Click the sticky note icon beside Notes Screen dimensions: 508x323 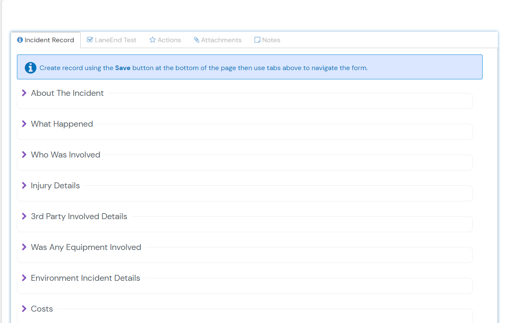coord(257,40)
